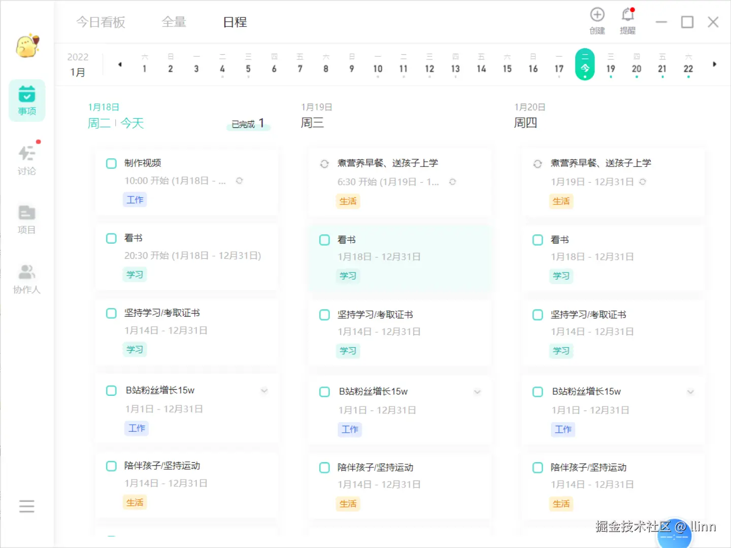731x548 pixels.
Task: Expand B站粉丝增长15w under 周四
Action: (x=690, y=392)
